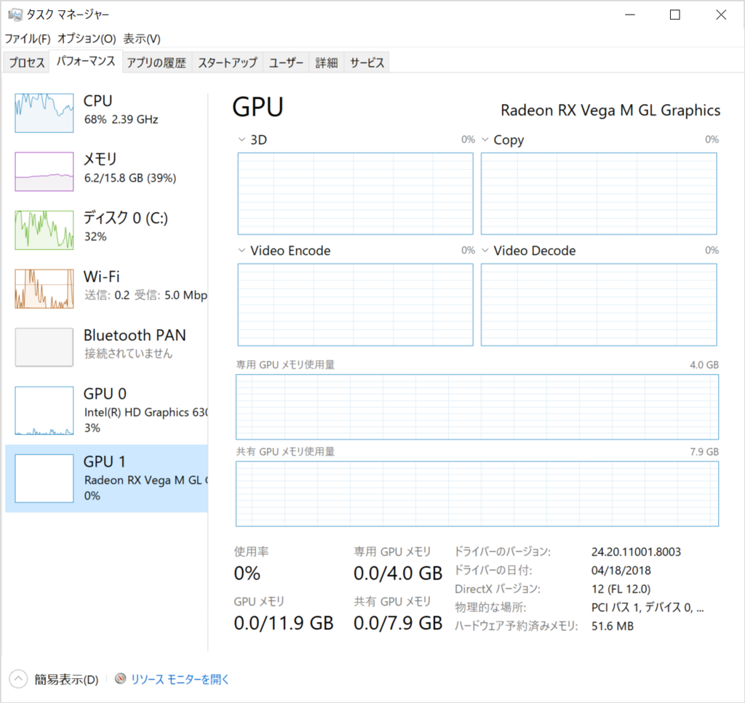Click the 簡易表示 collapse arrow circle icon
Screen dimensions: 745x703
tap(18, 679)
